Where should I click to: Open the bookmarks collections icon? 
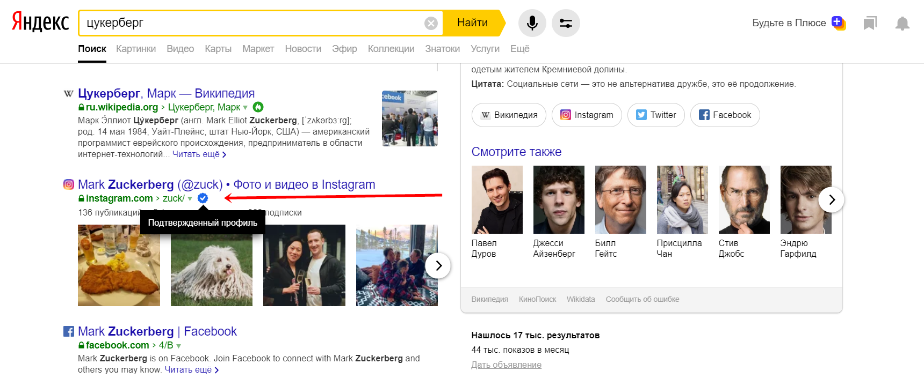coord(870,23)
